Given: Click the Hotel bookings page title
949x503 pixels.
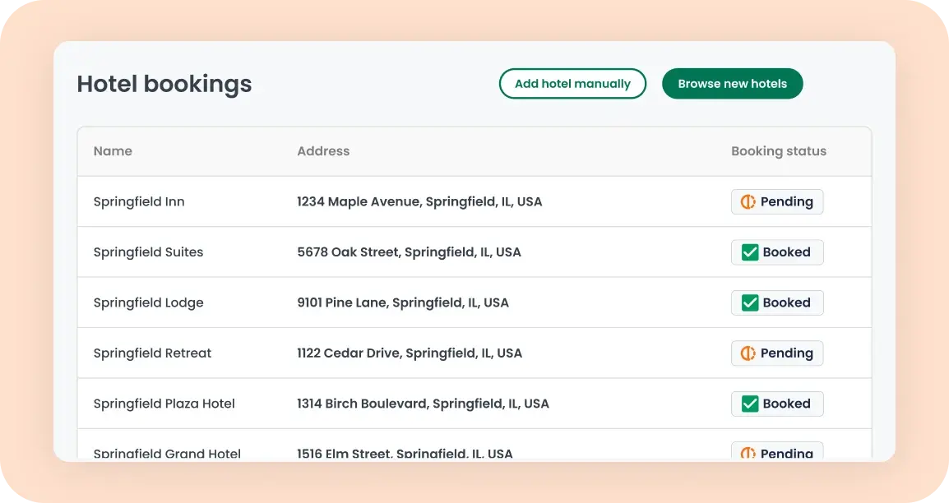Looking at the screenshot, I should tap(164, 84).
